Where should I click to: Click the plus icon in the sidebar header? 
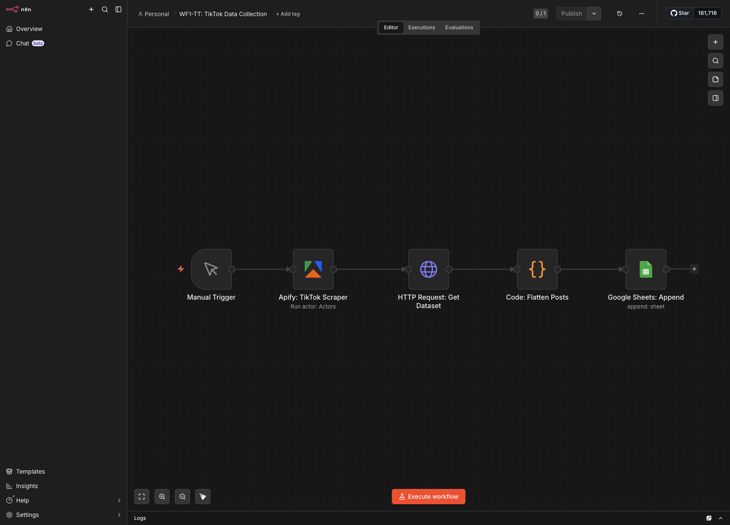point(91,9)
